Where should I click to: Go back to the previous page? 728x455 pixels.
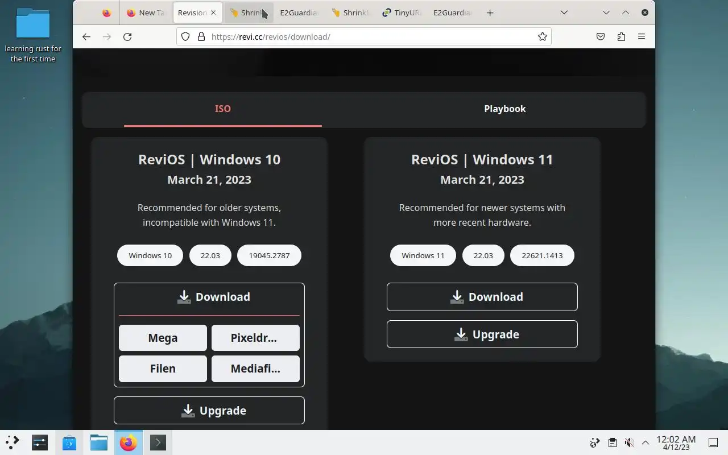[x=86, y=36]
